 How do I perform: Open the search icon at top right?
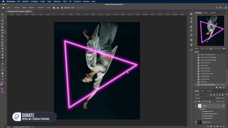pyautogui.click(x=217, y=8)
